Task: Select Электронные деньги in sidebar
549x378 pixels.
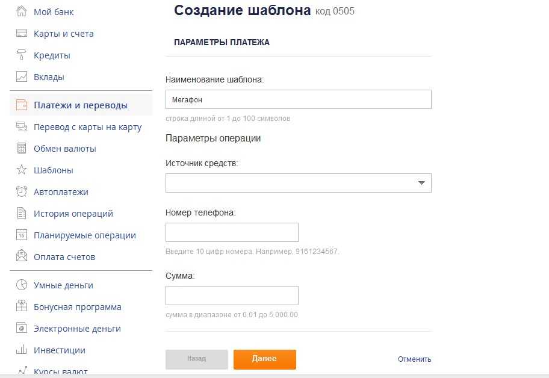Action: 77,329
